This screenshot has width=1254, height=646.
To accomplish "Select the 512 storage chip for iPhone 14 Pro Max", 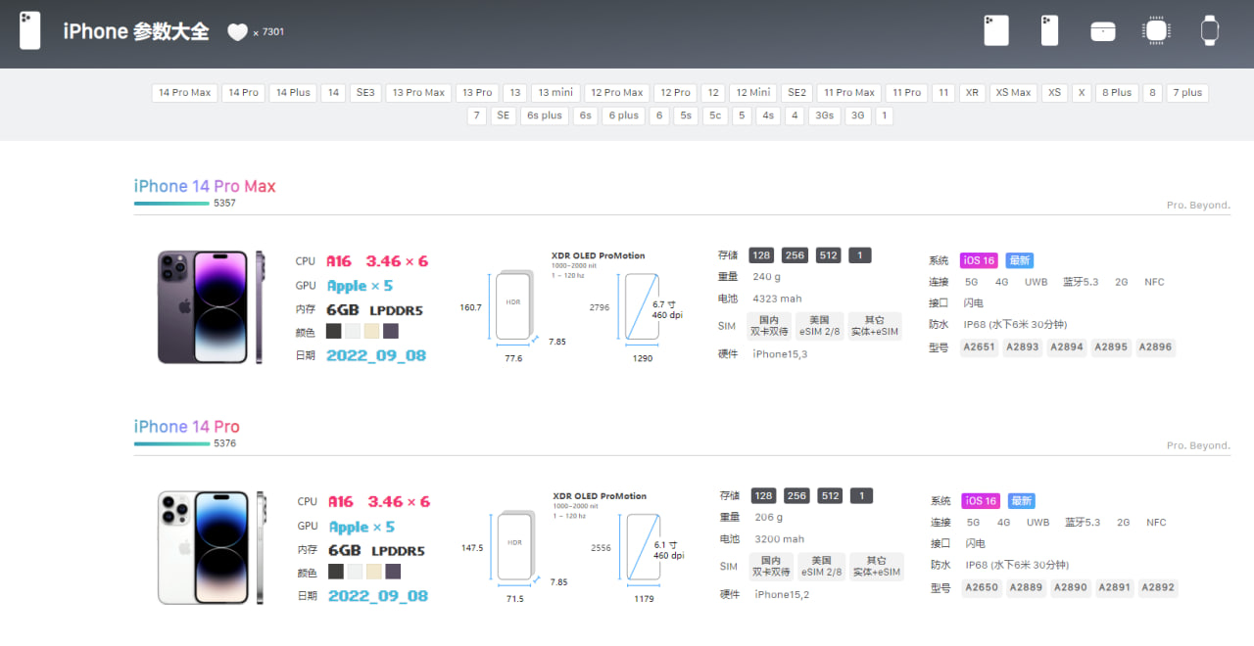I will coord(829,255).
